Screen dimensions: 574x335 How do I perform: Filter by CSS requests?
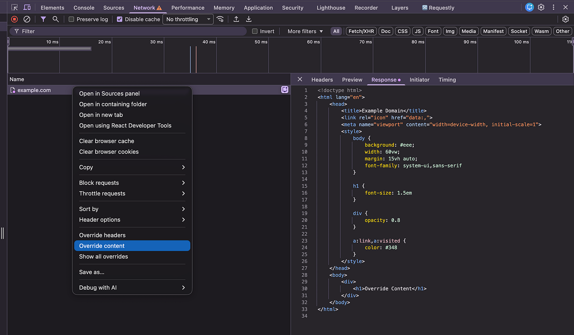(403, 31)
